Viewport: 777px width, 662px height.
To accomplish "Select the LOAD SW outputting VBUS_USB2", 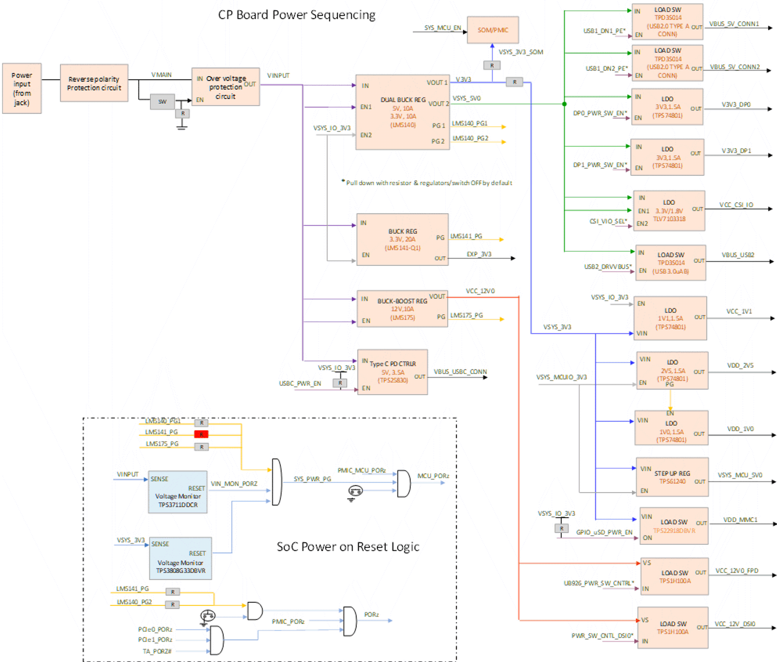I will pos(670,263).
